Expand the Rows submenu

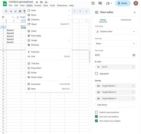(x=49, y=15)
